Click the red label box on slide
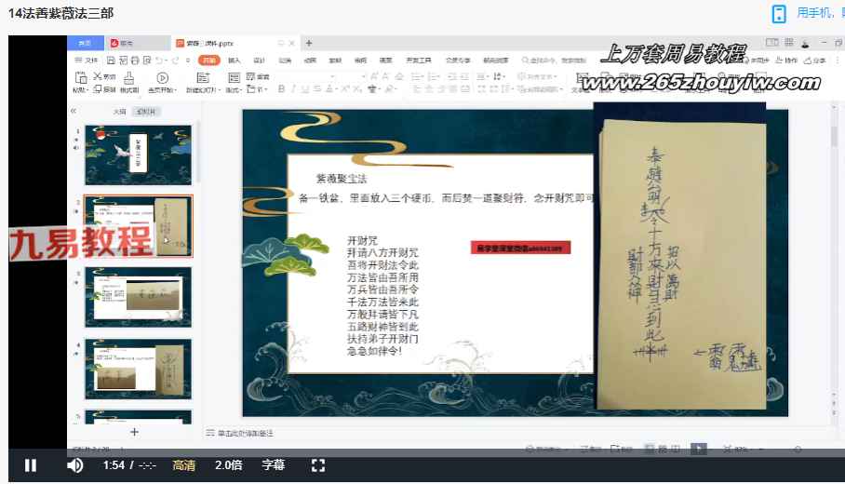The image size is (845, 484). tap(520, 248)
